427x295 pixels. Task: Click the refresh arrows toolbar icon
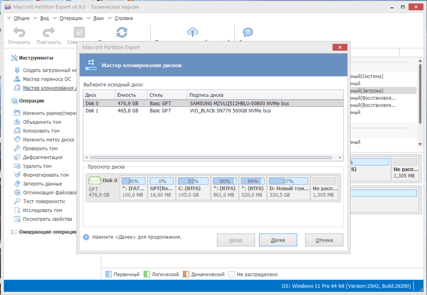(x=122, y=32)
